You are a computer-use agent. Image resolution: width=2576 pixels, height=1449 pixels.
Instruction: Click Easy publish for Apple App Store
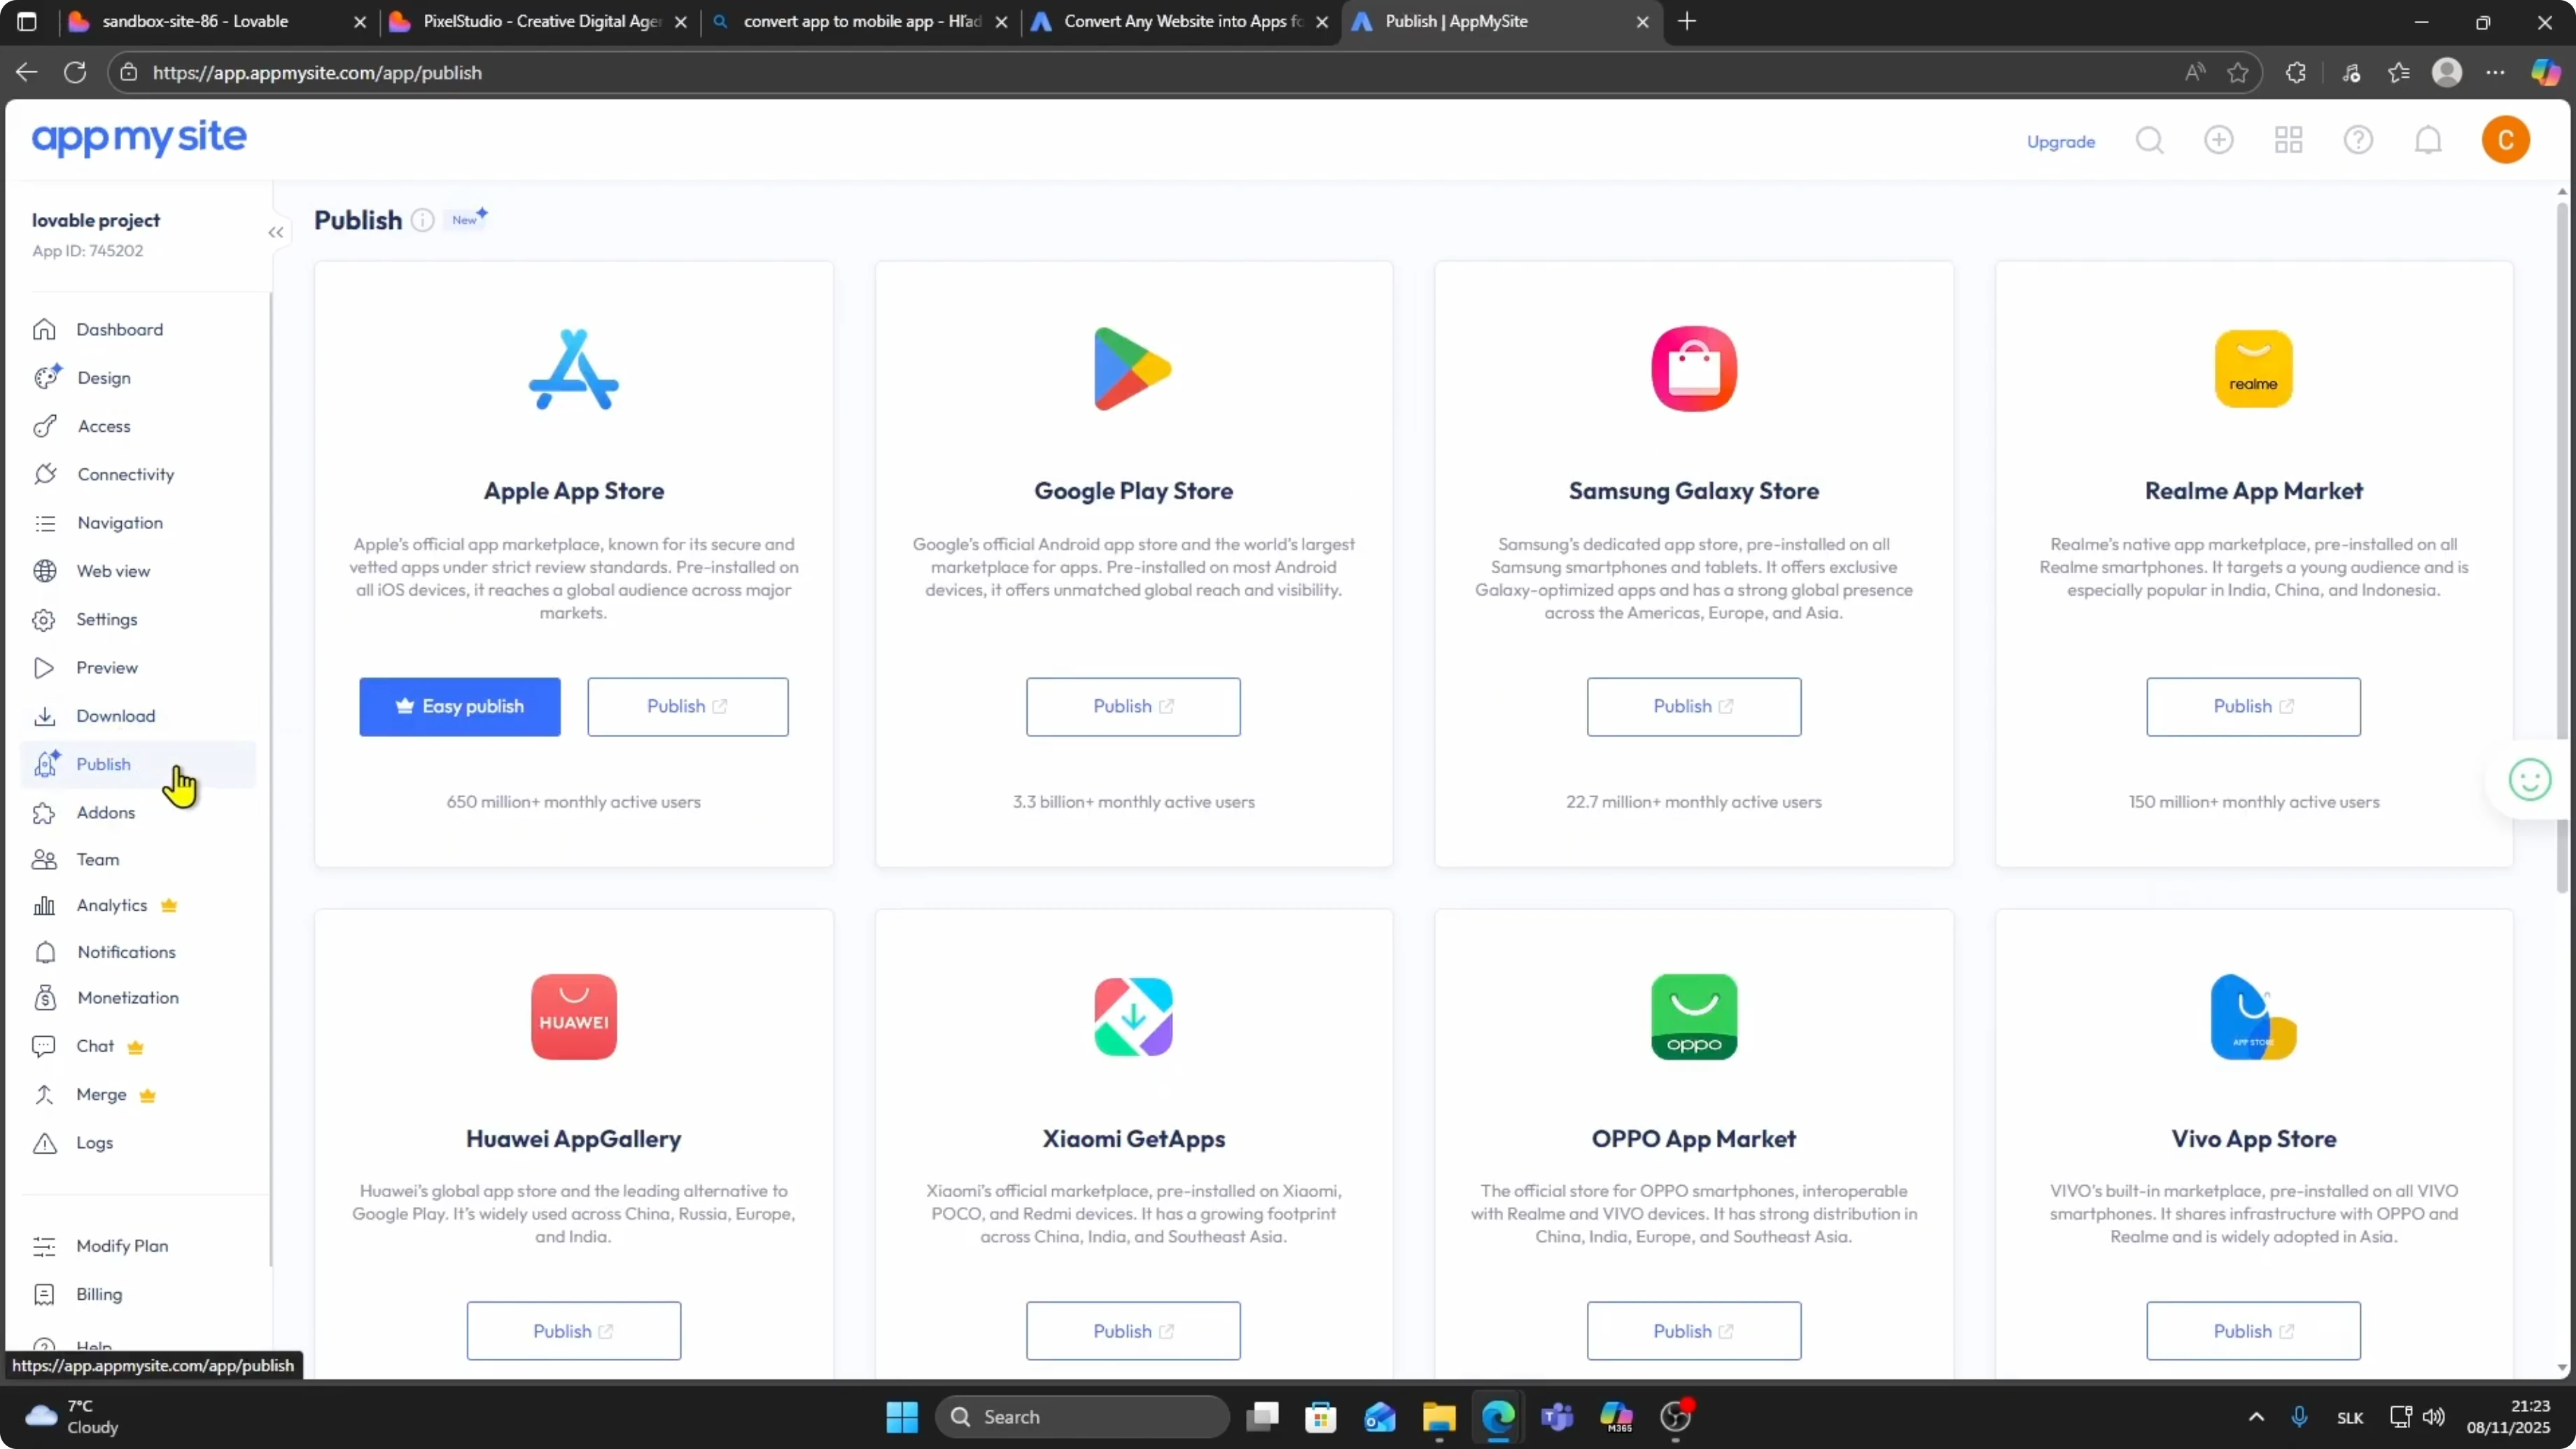pos(460,707)
